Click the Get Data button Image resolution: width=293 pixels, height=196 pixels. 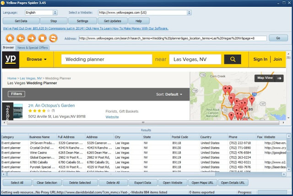[21, 21]
